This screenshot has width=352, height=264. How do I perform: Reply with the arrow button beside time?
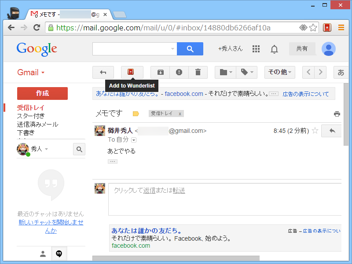(332, 131)
